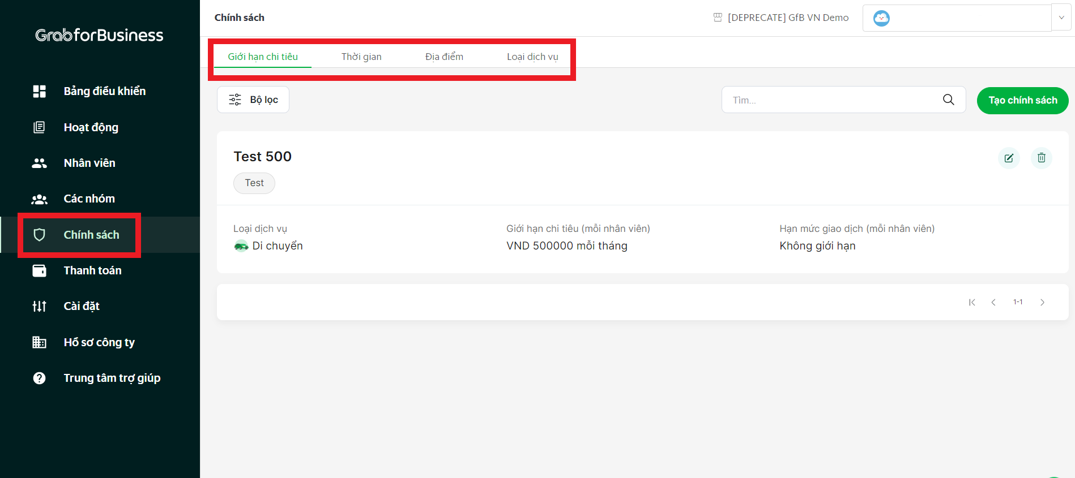Open the Bộ lọc filter button
The height and width of the screenshot is (478, 1075).
point(253,100)
